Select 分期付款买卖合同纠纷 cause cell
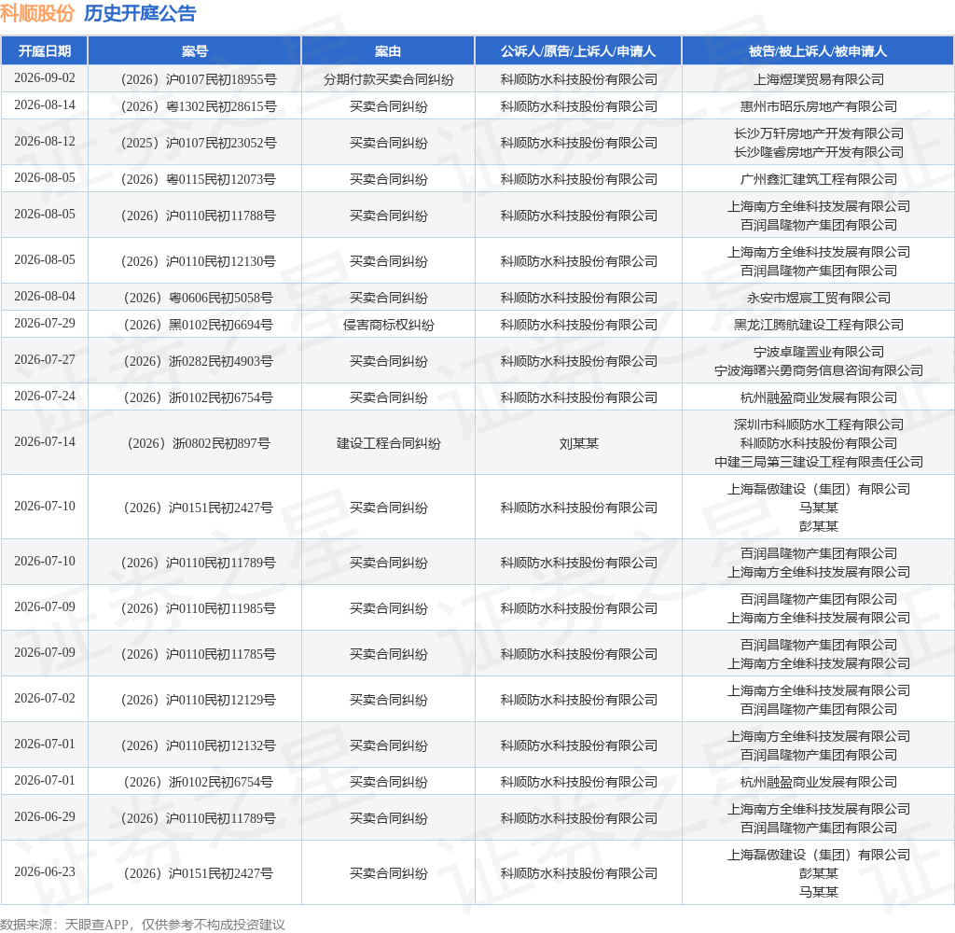The height and width of the screenshot is (933, 955). 389,79
